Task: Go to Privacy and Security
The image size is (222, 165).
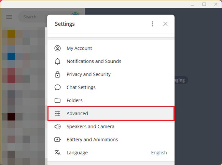Action: 88,74
